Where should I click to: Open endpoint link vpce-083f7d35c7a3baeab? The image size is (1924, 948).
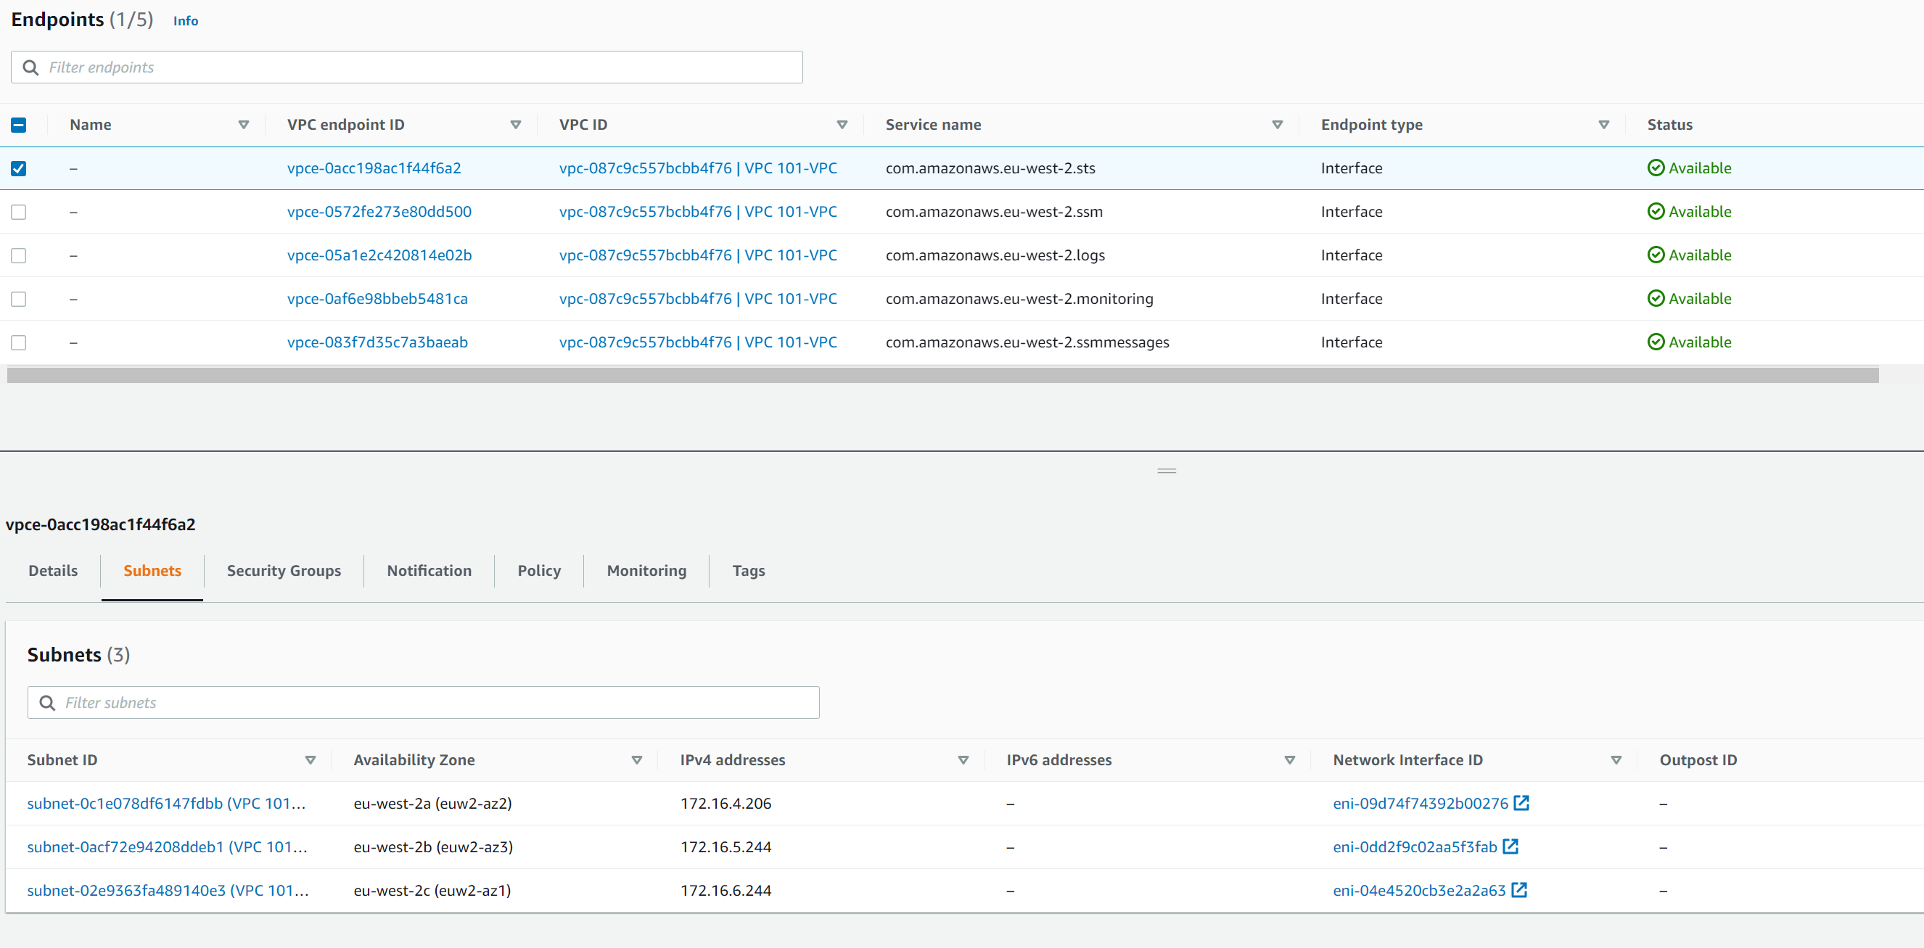click(377, 342)
